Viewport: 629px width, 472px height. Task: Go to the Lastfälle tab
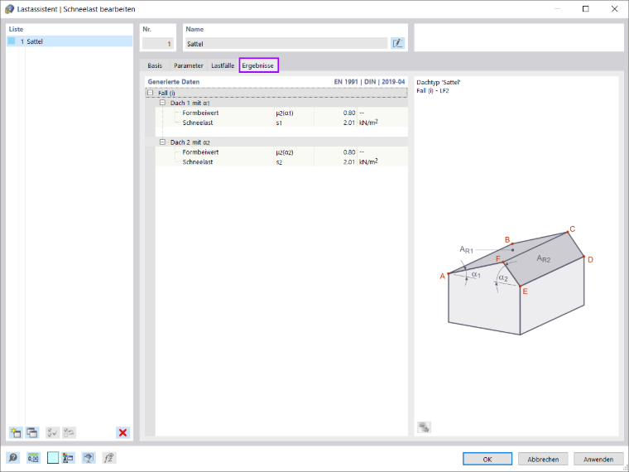coord(223,65)
